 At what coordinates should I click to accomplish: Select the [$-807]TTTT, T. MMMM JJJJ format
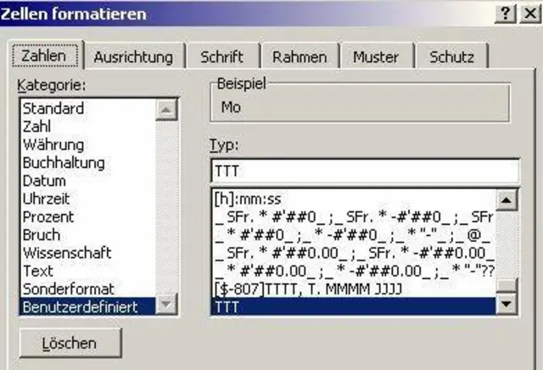coord(354,289)
